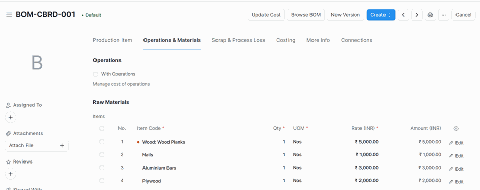Click Manage cost of operations text
This screenshot has height=190, width=480.
pyautogui.click(x=121, y=84)
